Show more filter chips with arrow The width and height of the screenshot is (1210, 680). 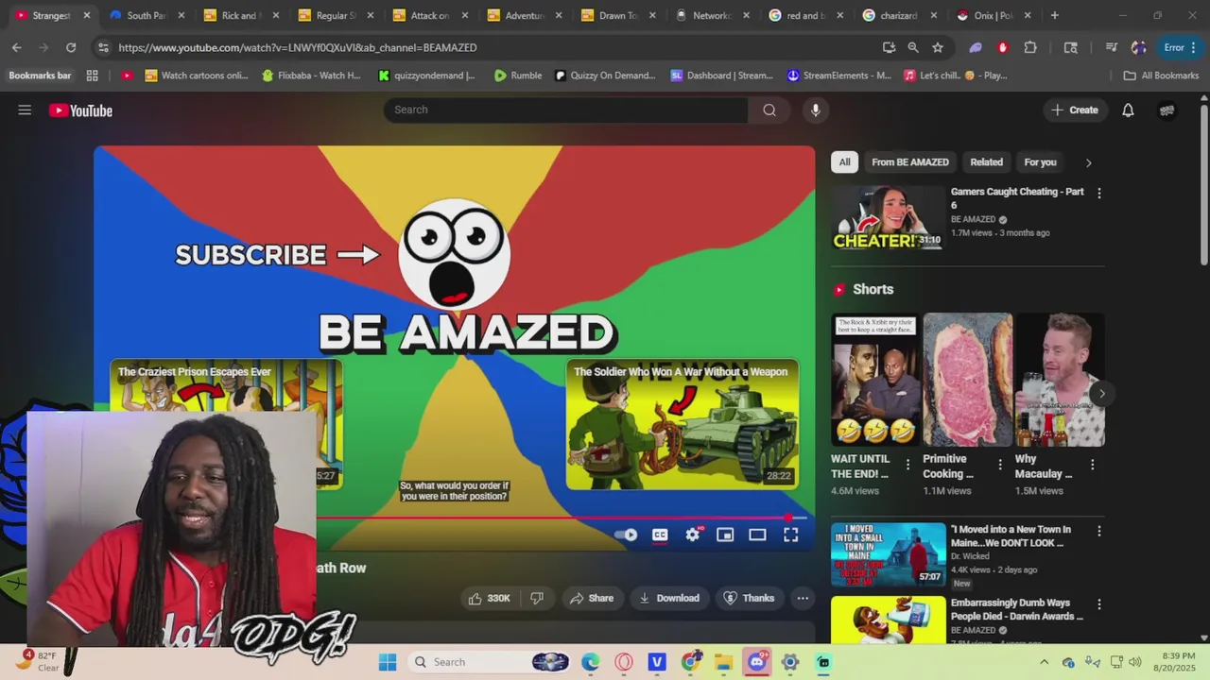click(x=1088, y=162)
